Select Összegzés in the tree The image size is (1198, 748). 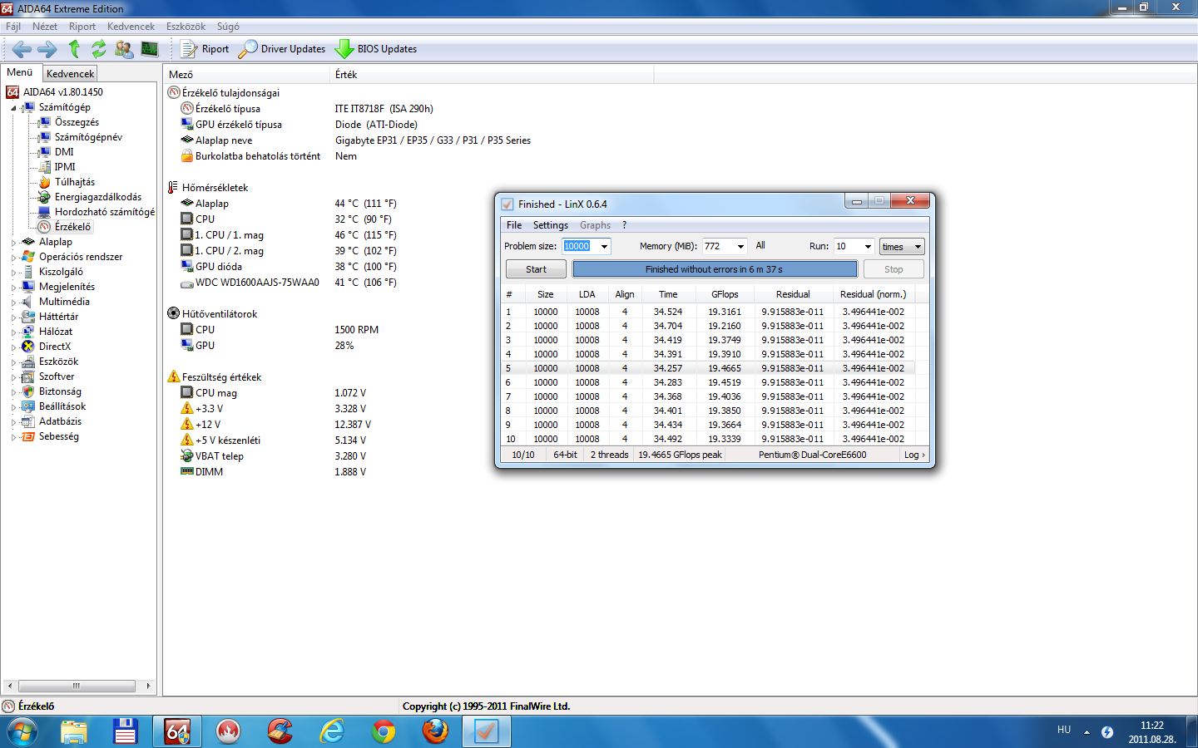(x=77, y=122)
